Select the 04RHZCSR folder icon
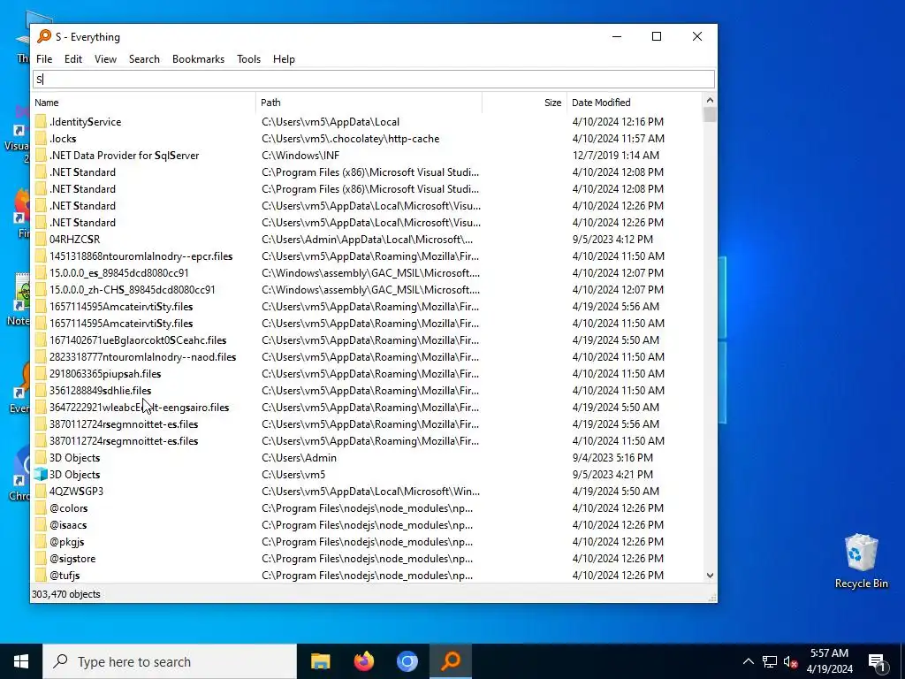This screenshot has width=905, height=679. (x=41, y=239)
